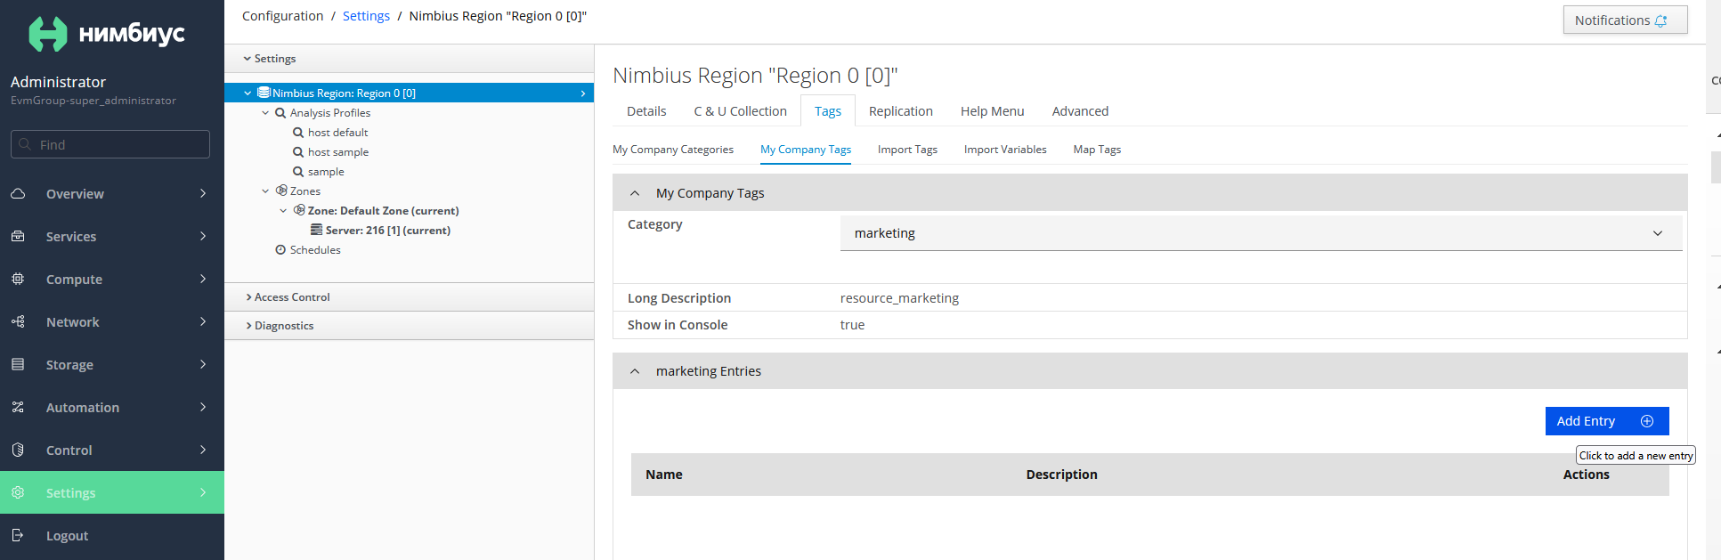Screen dimensions: 1721x560
Task: Click the Logout exit icon
Action: coord(18,535)
